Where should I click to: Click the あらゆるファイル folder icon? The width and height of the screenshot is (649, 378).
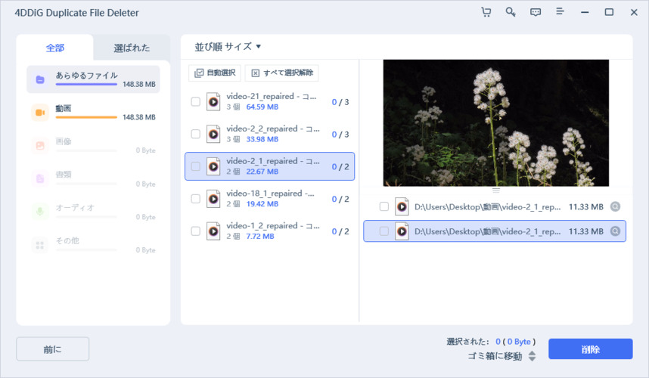click(x=40, y=79)
